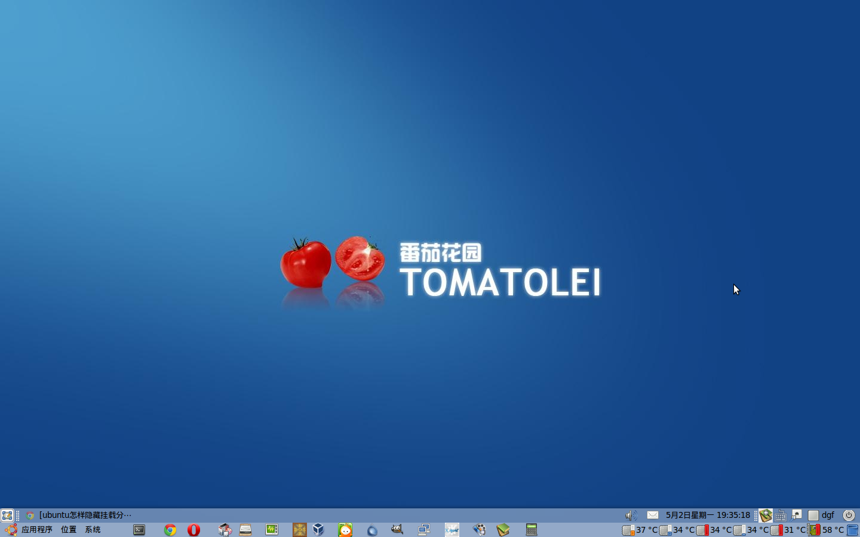860x537 pixels.
Task: Launch GIMP image editor
Action: (397, 530)
